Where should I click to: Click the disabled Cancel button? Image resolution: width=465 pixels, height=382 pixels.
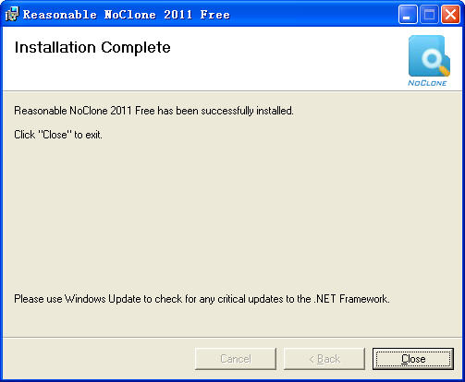pyautogui.click(x=236, y=359)
